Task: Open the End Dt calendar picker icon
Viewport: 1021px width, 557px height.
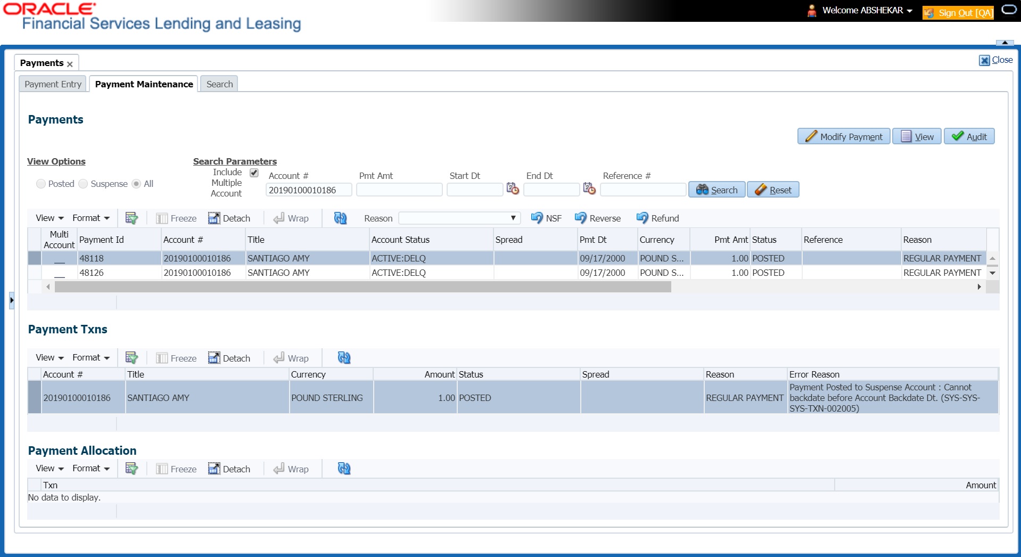Action: tap(589, 189)
